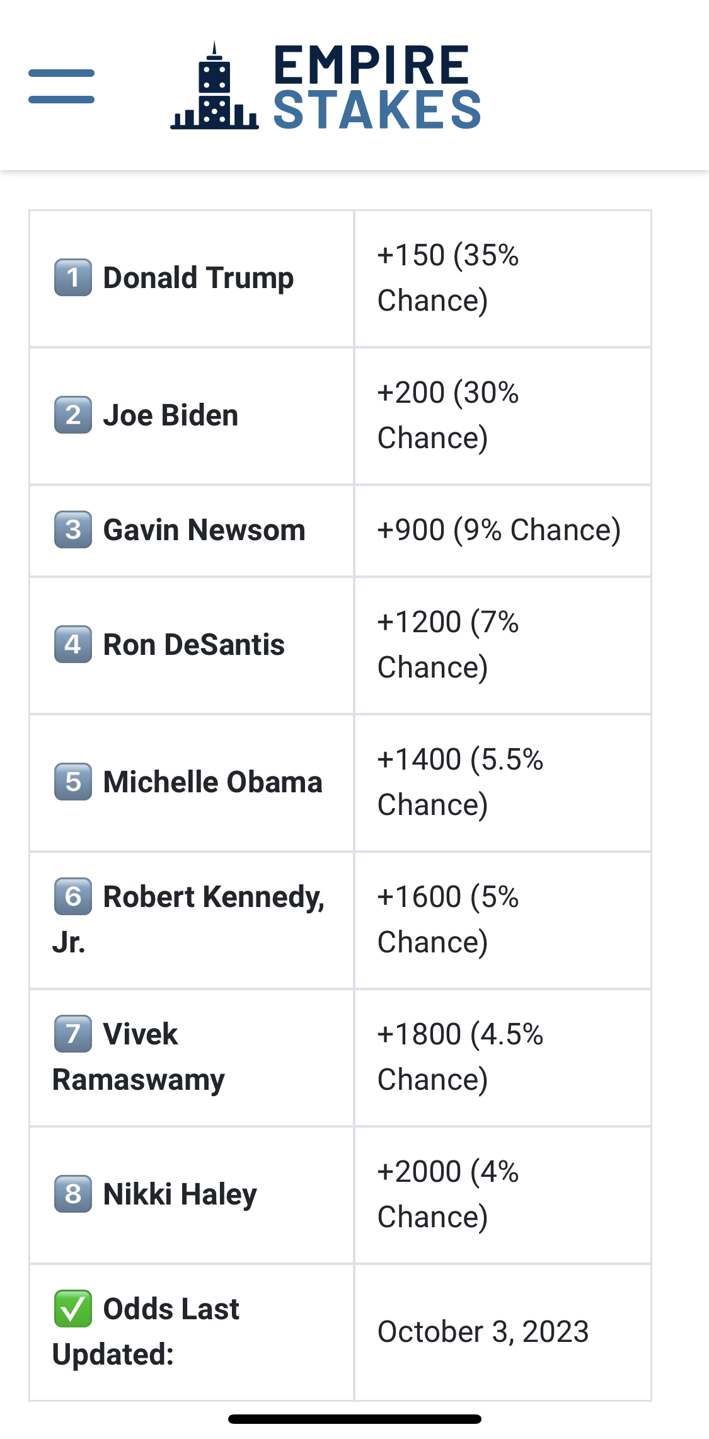
Task: Tap the Empire Stakes building logo icon
Action: [214, 86]
